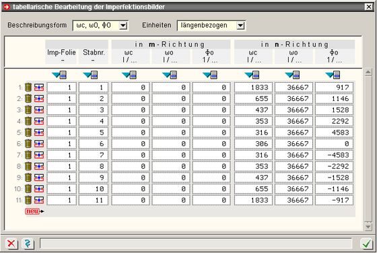Select cell with value 1528 in row 3
The image size is (377, 253).
click(x=334, y=110)
